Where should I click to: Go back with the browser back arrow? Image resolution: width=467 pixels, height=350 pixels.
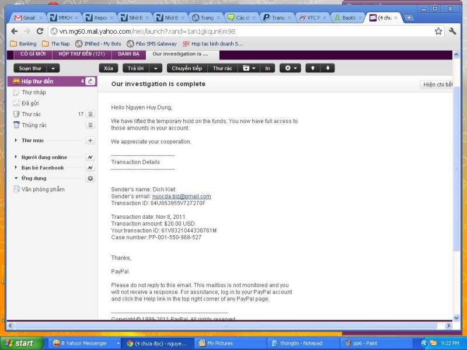pos(14,32)
